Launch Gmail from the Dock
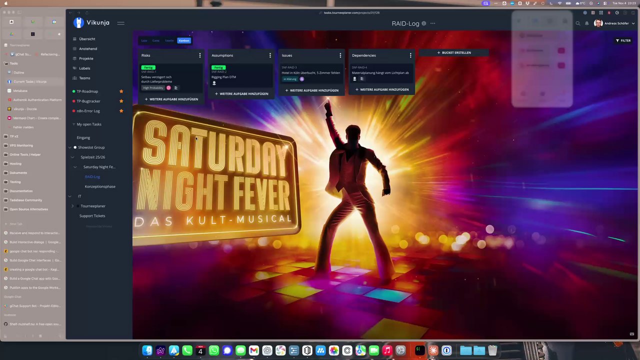640x360 pixels. click(x=253, y=350)
